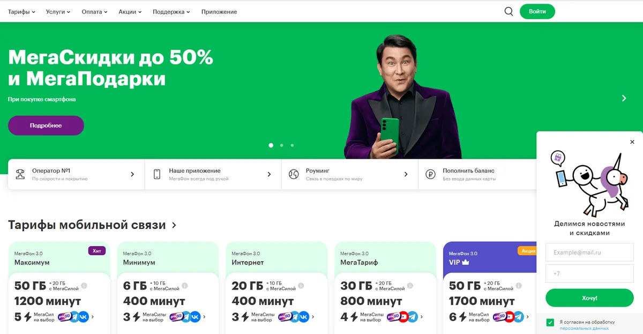
Task: Select the second banner slide dot
Action: (x=282, y=145)
